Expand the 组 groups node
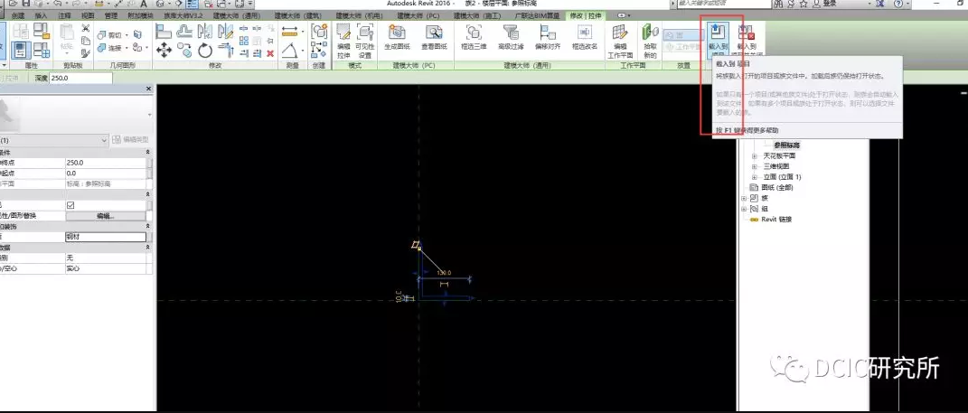Image resolution: width=968 pixels, height=413 pixels. click(743, 209)
